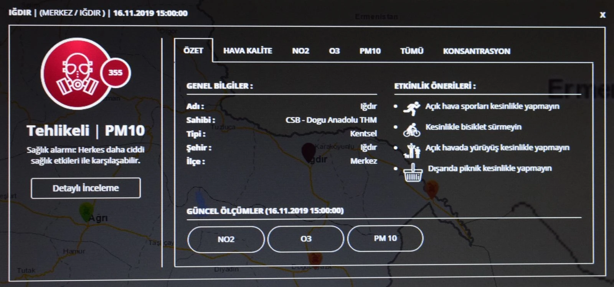Click the cyclist icon in activity recommendations
Viewport: 614px width, 287px height.
coord(411,130)
